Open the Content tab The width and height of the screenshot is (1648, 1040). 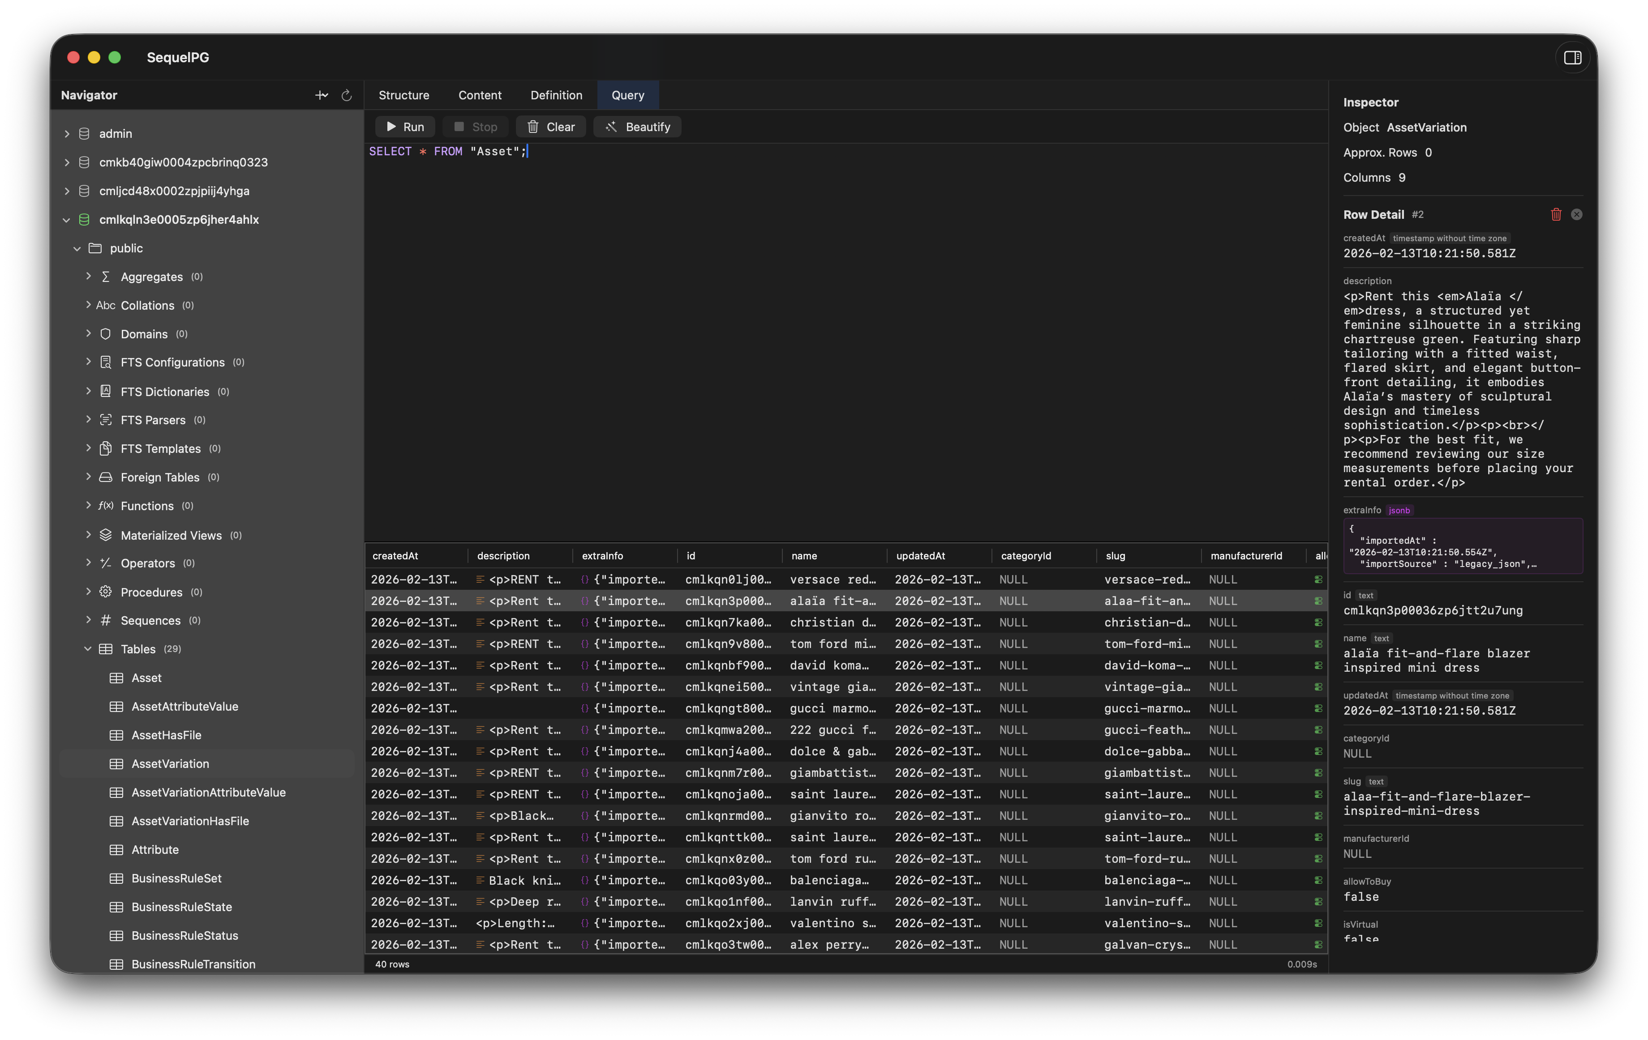click(480, 95)
